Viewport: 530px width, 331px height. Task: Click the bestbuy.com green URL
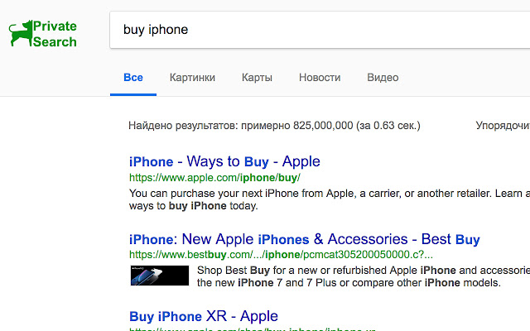pyautogui.click(x=276, y=255)
